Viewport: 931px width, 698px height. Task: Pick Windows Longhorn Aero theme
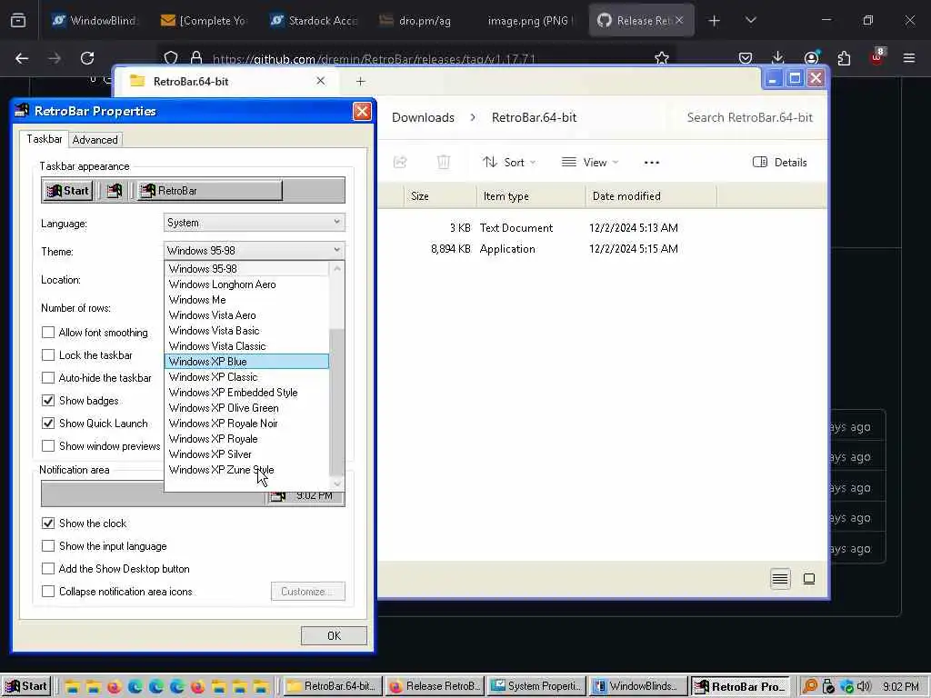tap(246, 284)
